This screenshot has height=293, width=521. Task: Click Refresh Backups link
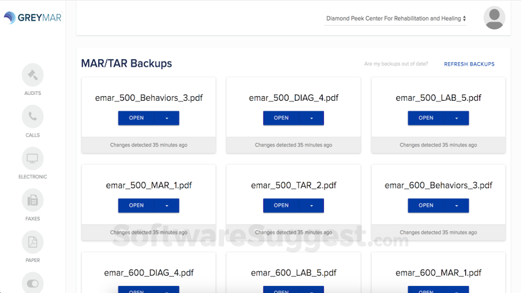click(469, 64)
